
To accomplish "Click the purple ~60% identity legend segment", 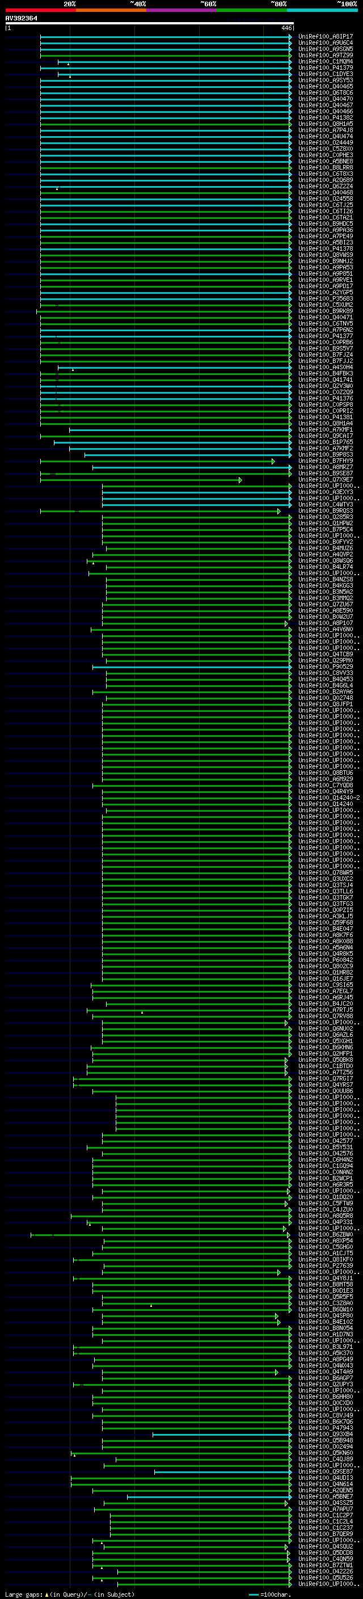I will coord(182,10).
